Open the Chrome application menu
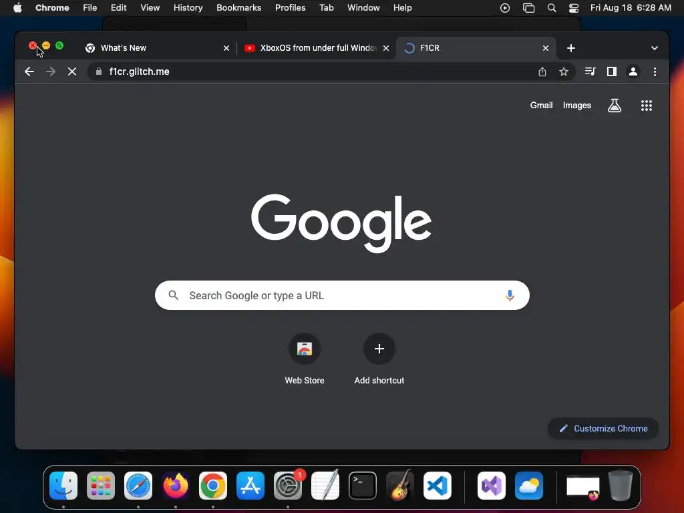 (52, 8)
